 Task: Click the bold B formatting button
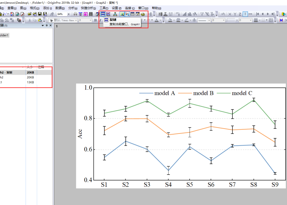pyautogui.click(x=95, y=20)
